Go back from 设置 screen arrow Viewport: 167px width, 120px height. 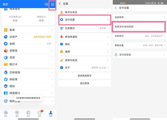click(x=60, y=4)
